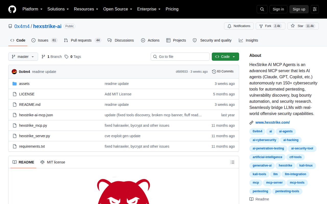Open the 0x4m4 owner link in title

22,26
